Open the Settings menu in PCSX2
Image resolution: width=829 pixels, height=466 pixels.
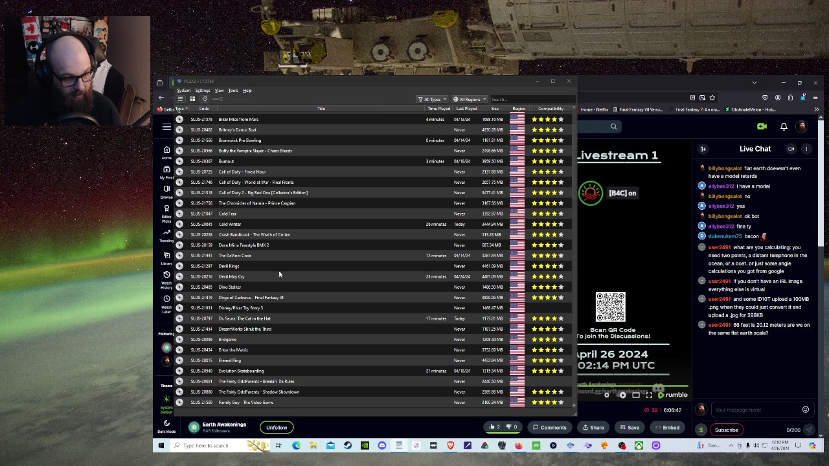202,91
